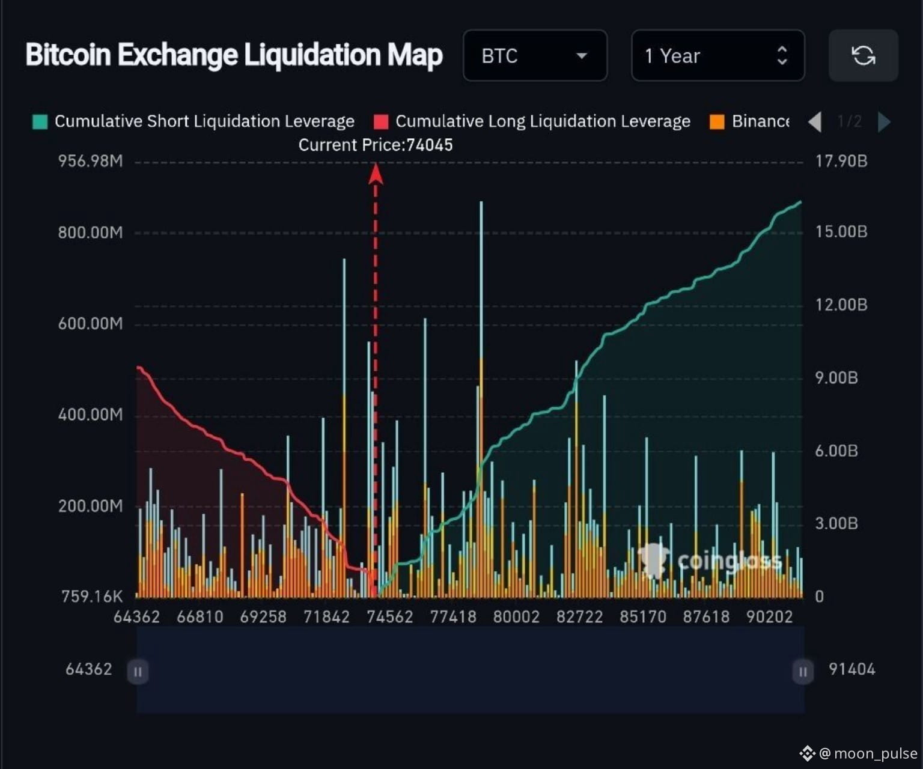923x769 pixels.
Task: Click the 77418 x-axis price label
Action: pos(453,617)
